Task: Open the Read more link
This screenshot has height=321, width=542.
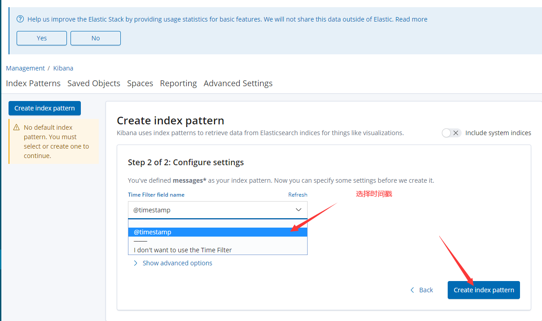Action: (411, 19)
